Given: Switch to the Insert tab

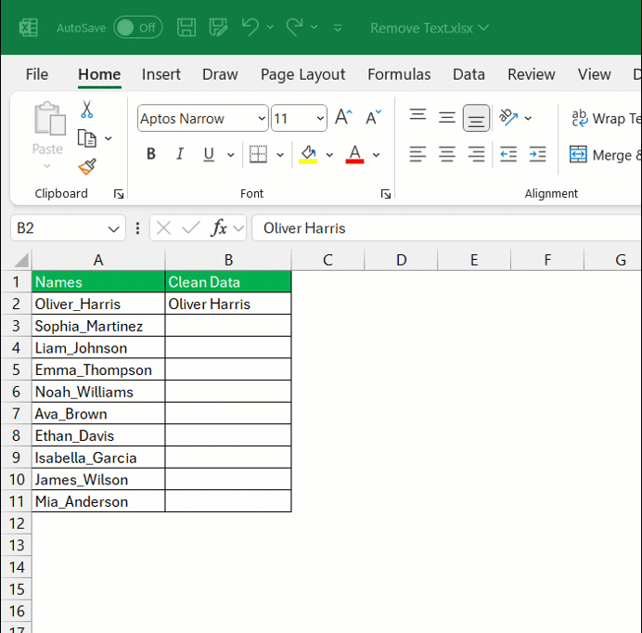Looking at the screenshot, I should (x=160, y=74).
